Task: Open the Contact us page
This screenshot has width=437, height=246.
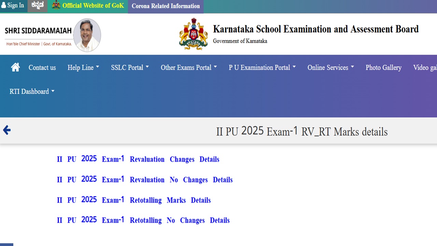Action: [x=42, y=68]
